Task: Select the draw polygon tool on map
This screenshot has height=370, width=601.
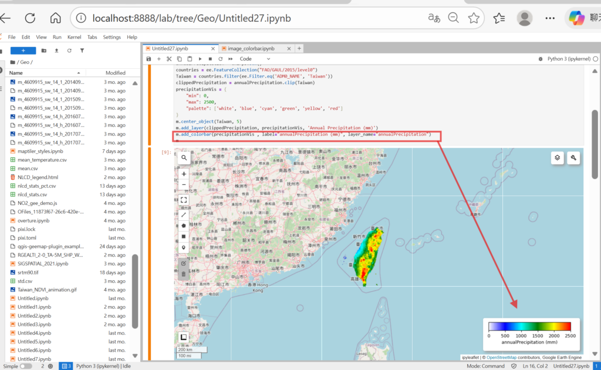Action: (184, 226)
